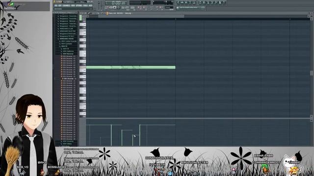This screenshot has width=314, height=176.
Task: Open the TOOLS menu
Action: click(x=85, y=5)
